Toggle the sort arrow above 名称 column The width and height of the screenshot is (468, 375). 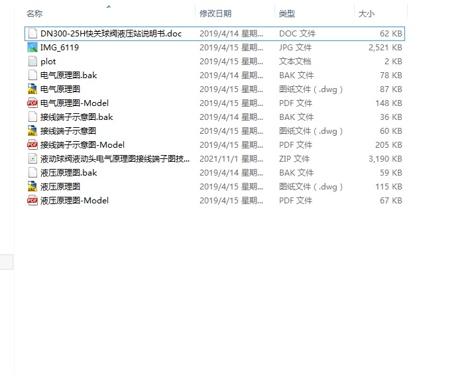tap(109, 7)
